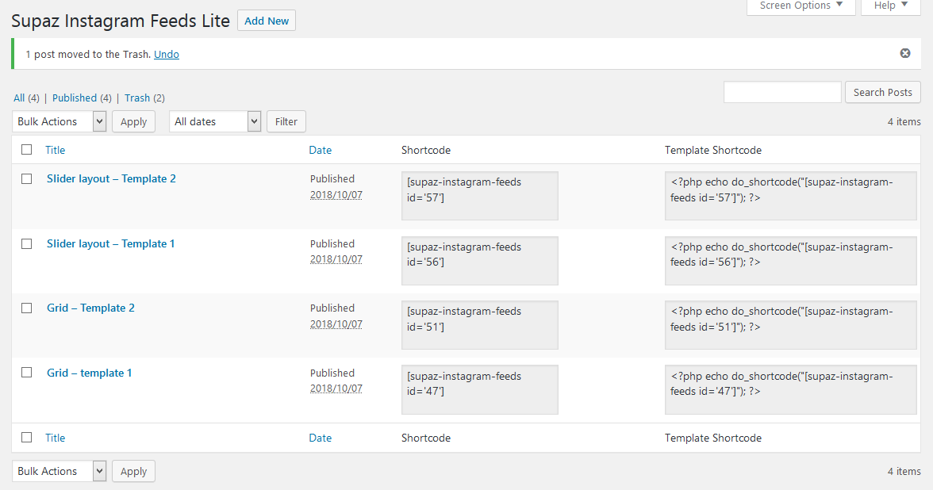Select all posts with header checkbox

pyautogui.click(x=27, y=150)
